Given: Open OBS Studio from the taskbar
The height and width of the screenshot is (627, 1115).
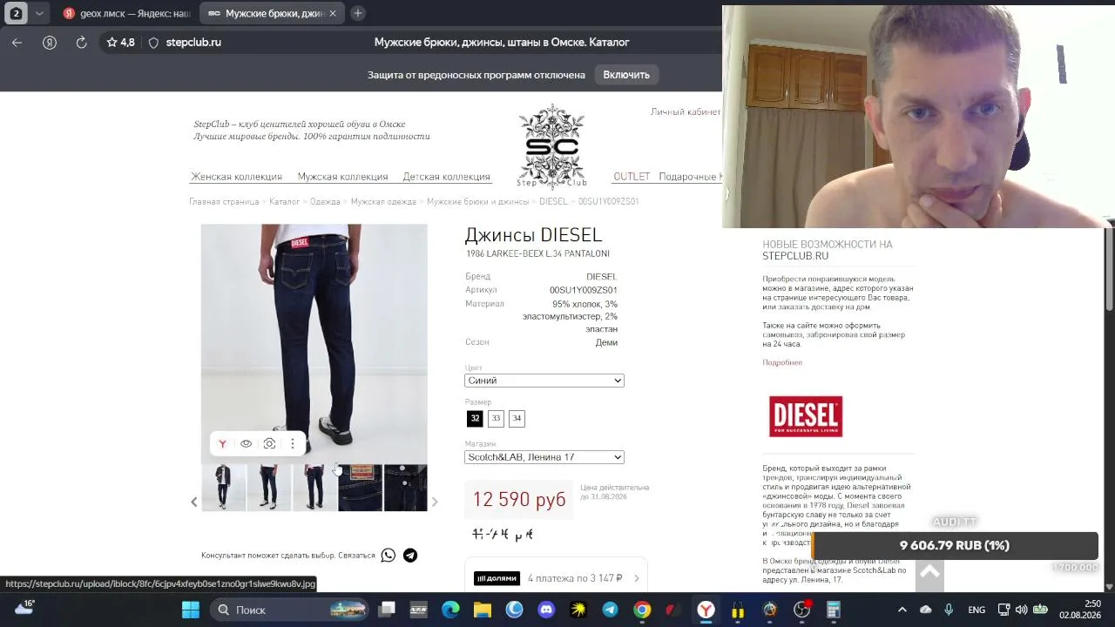Looking at the screenshot, I should tap(801, 610).
